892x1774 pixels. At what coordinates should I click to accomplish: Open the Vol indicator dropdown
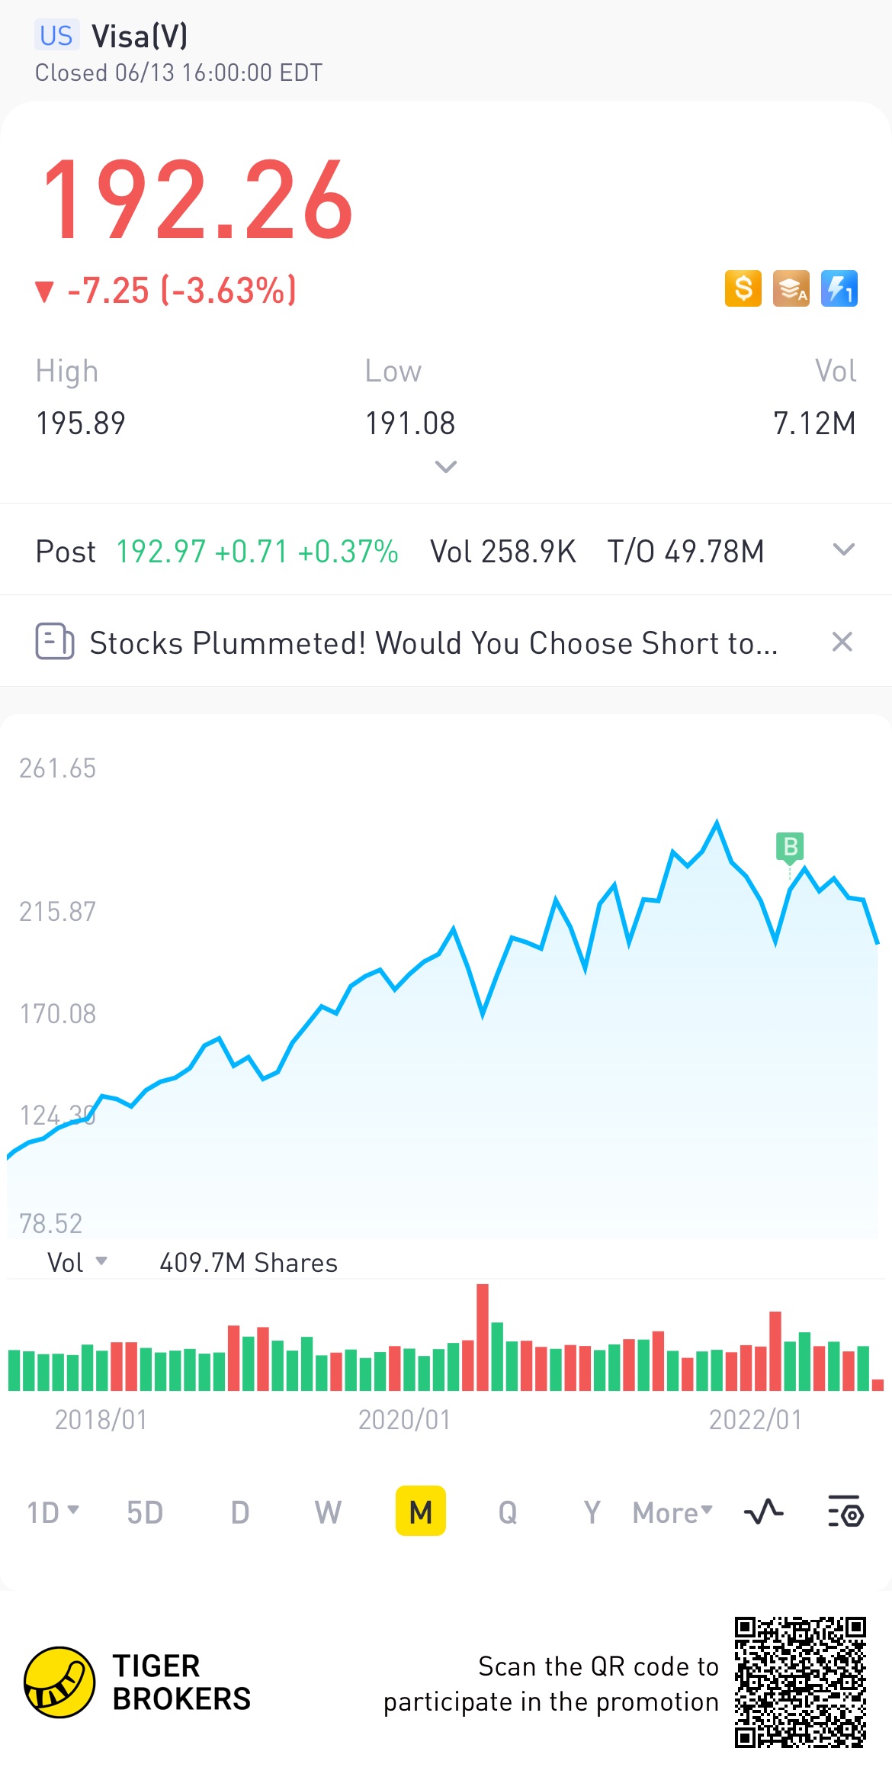pos(77,1263)
